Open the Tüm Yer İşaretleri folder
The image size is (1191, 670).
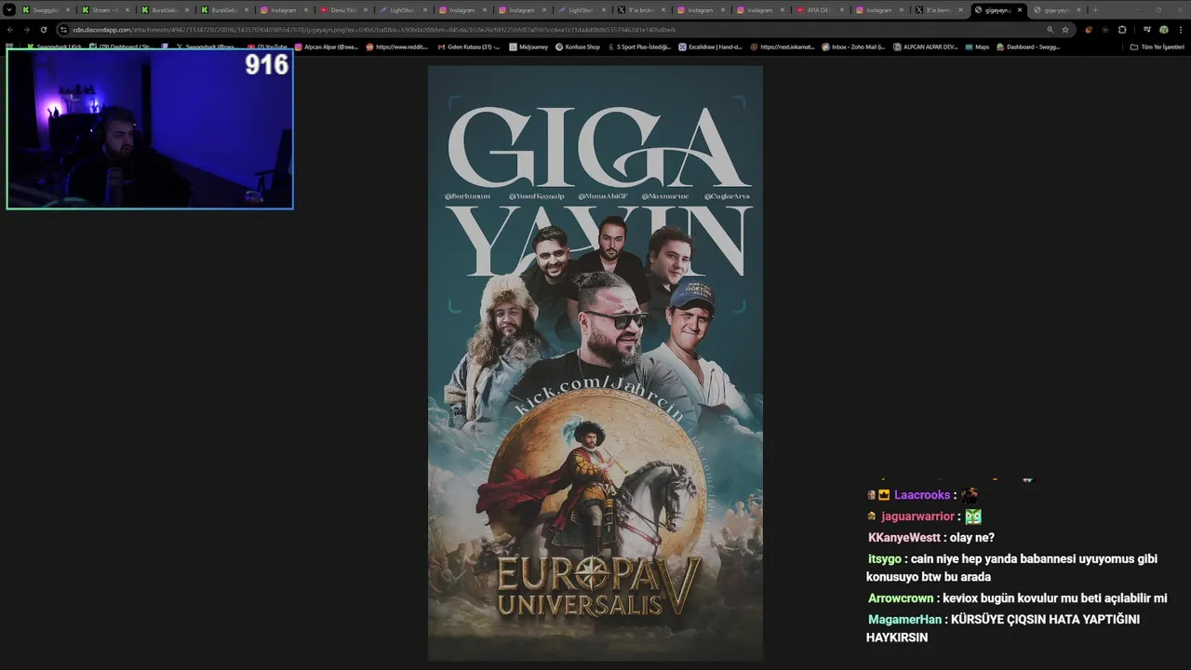pyautogui.click(x=1158, y=47)
